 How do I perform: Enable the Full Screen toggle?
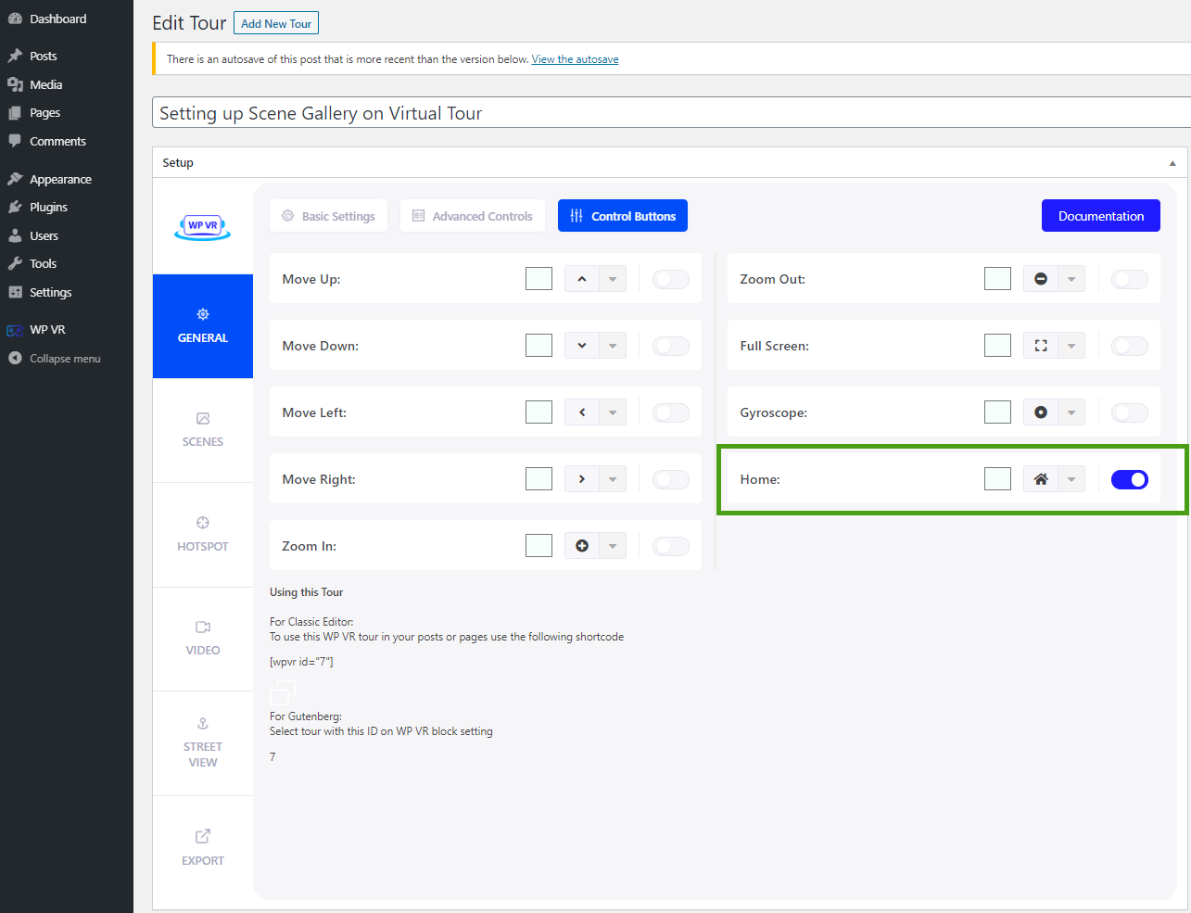tap(1130, 346)
